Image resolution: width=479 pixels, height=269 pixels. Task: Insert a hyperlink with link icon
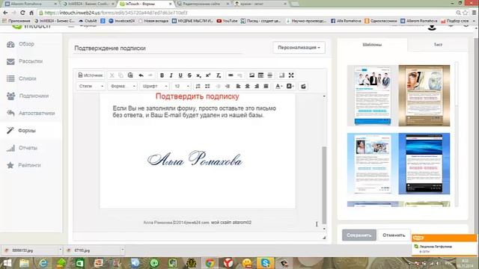pyautogui.click(x=231, y=75)
